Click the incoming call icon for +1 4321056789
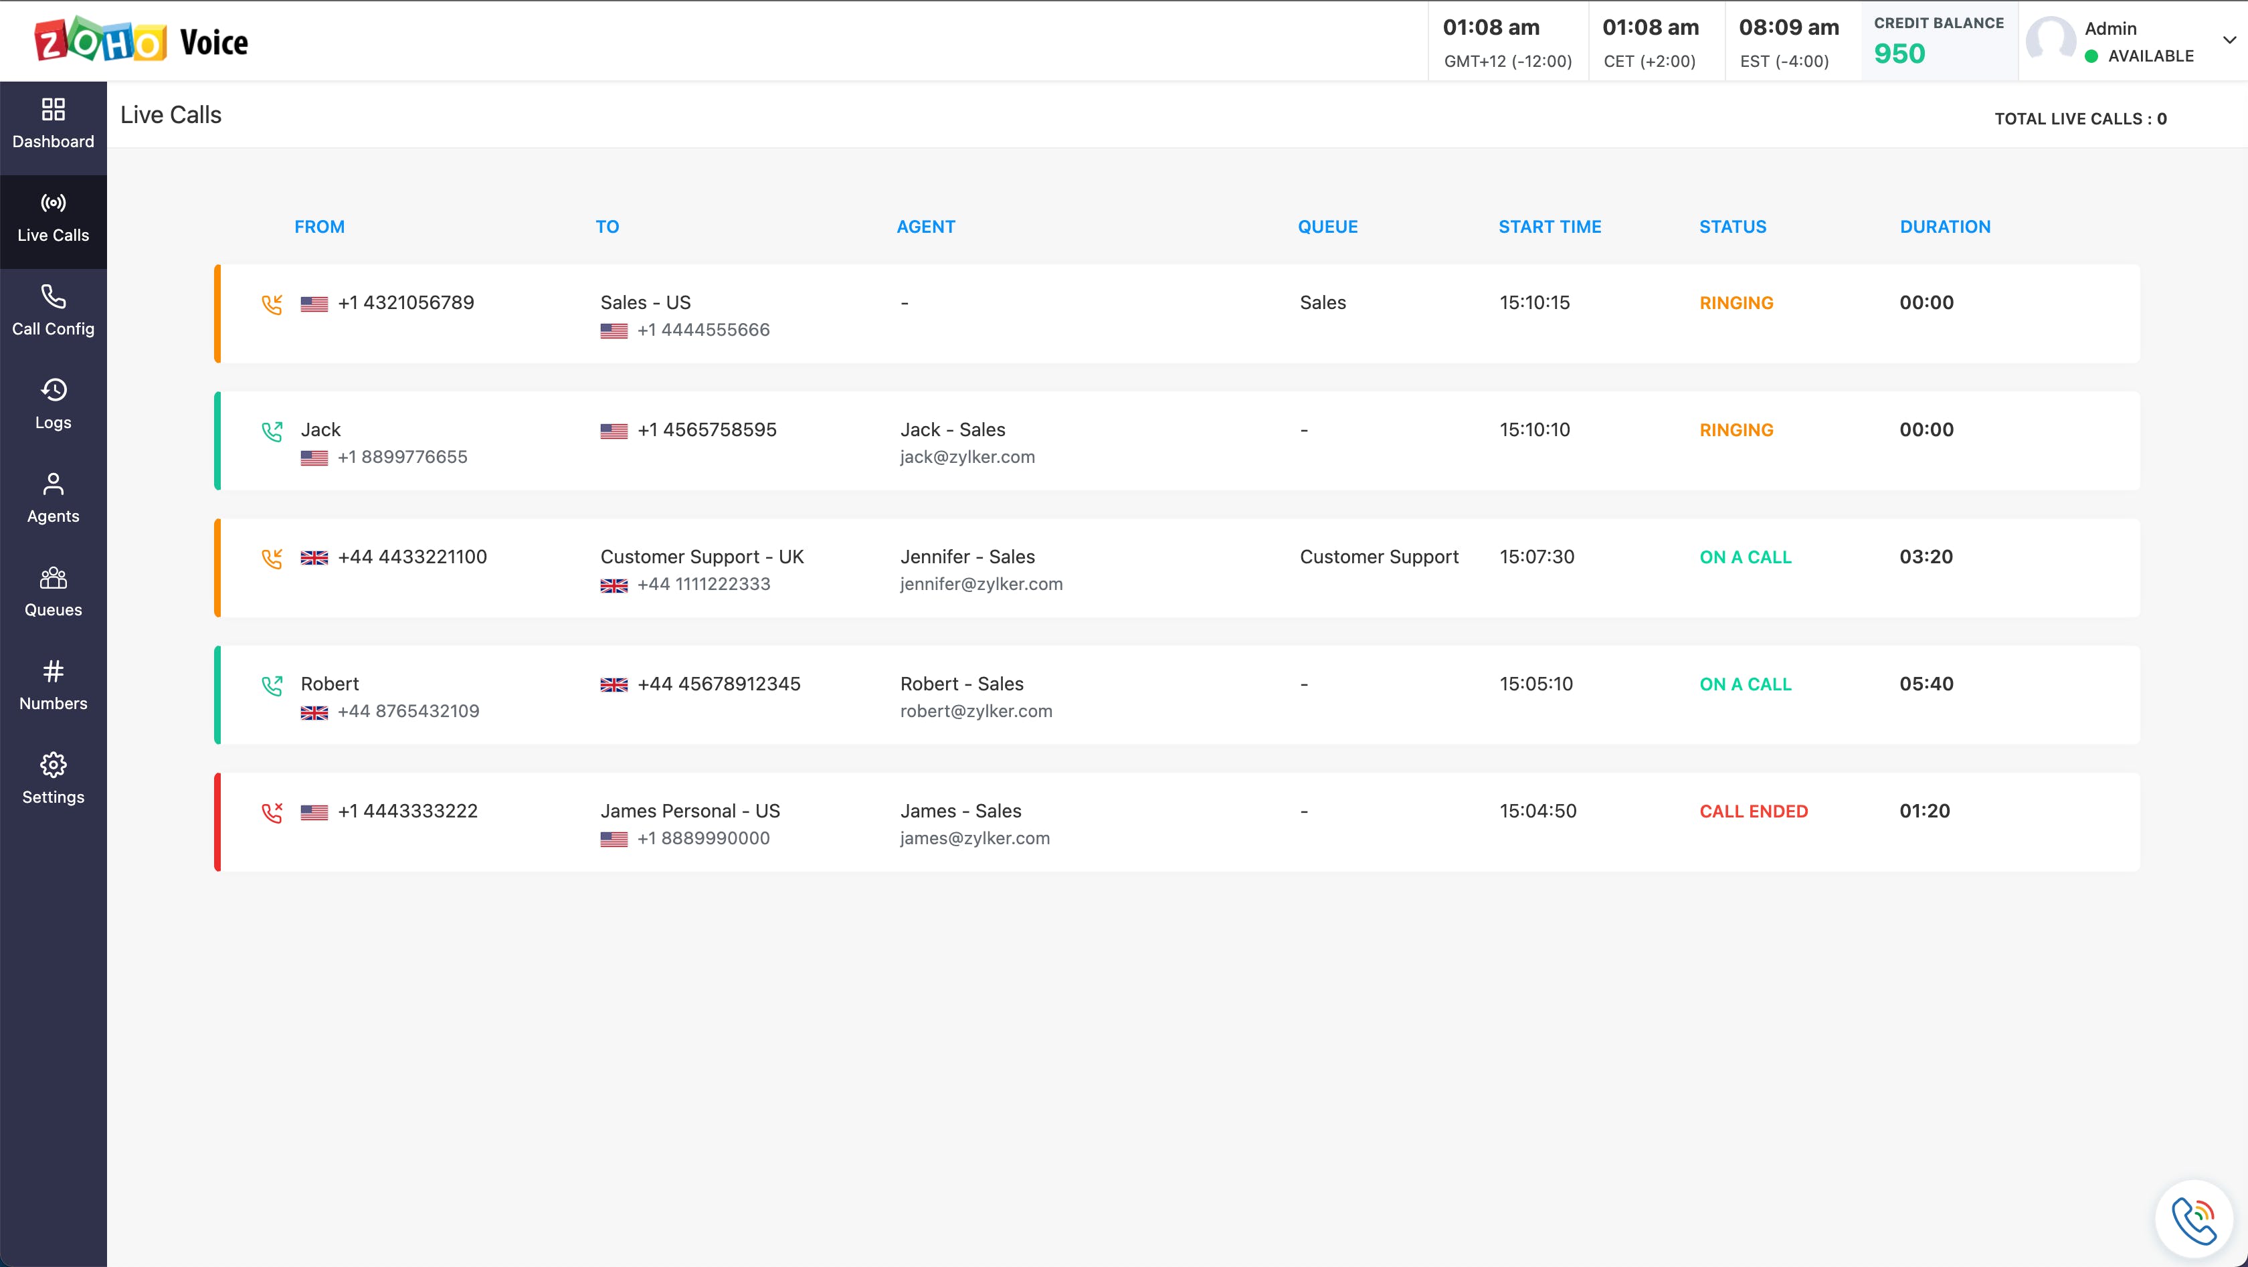This screenshot has height=1267, width=2248. (272, 304)
